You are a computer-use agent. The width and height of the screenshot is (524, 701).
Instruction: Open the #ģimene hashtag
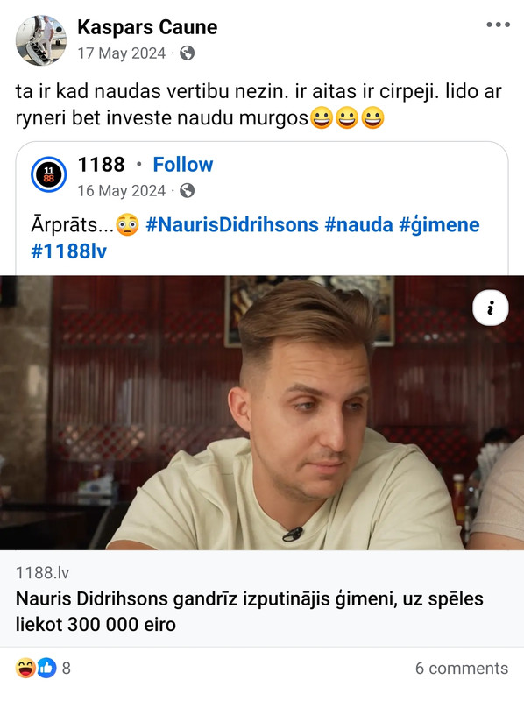tap(439, 225)
